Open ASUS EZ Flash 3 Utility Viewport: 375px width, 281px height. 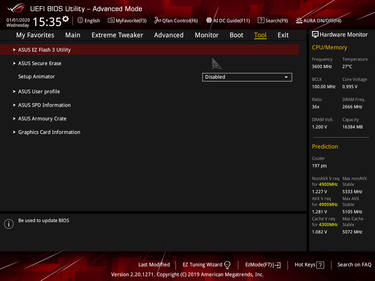pyautogui.click(x=149, y=50)
